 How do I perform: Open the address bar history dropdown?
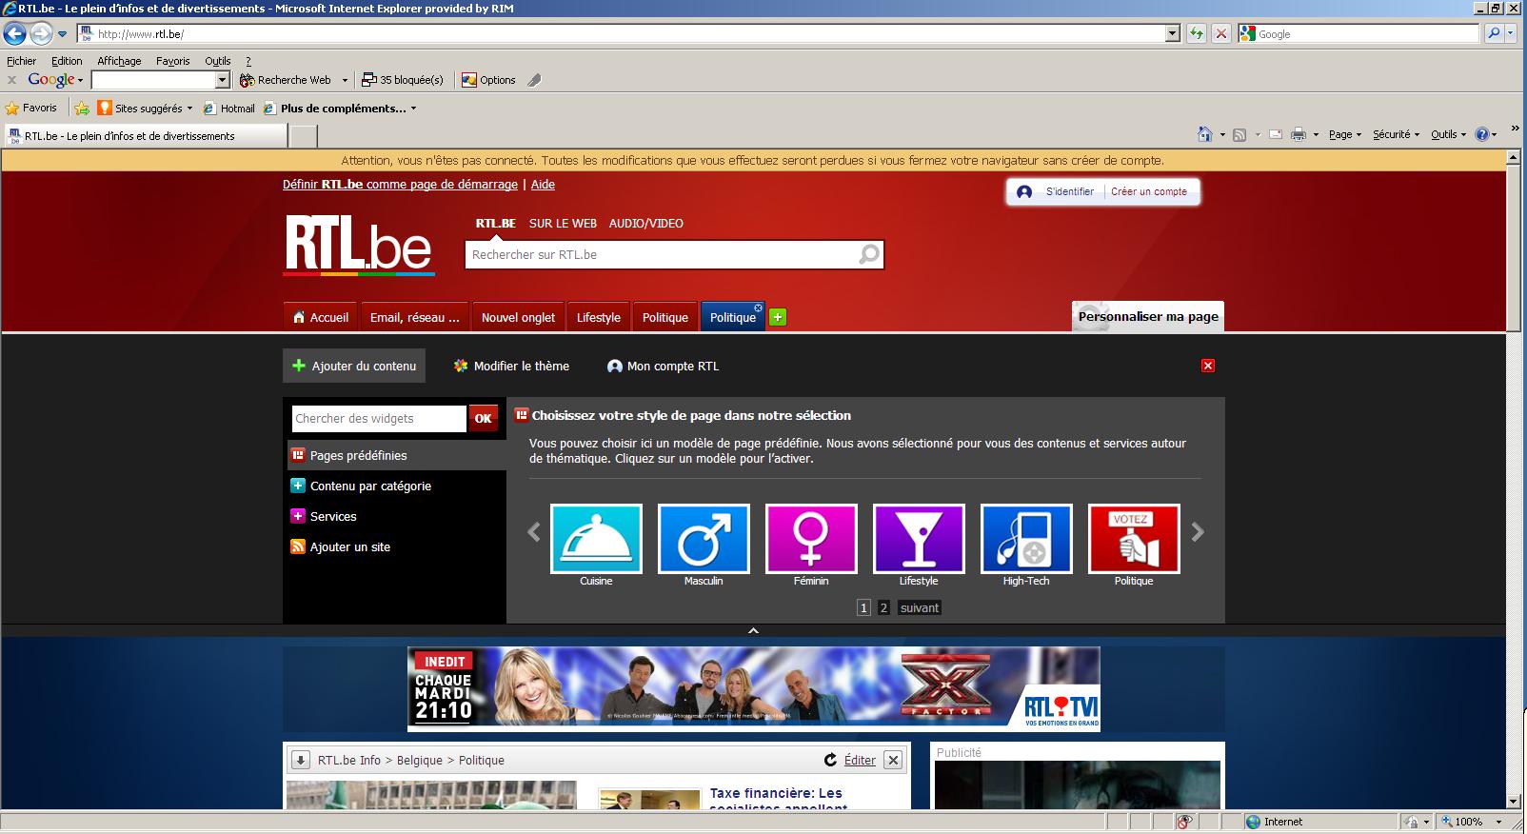coord(1172,33)
